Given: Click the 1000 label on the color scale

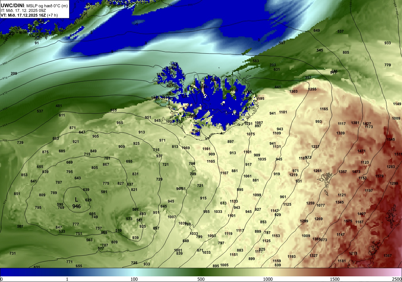Looking at the screenshot, I should [x=268, y=279].
